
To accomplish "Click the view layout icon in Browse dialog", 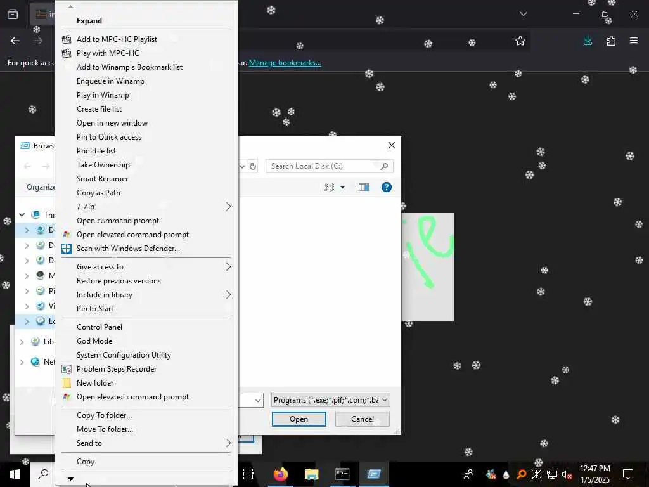I will coord(329,187).
